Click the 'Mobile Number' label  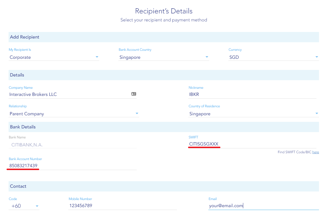[x=80, y=199]
